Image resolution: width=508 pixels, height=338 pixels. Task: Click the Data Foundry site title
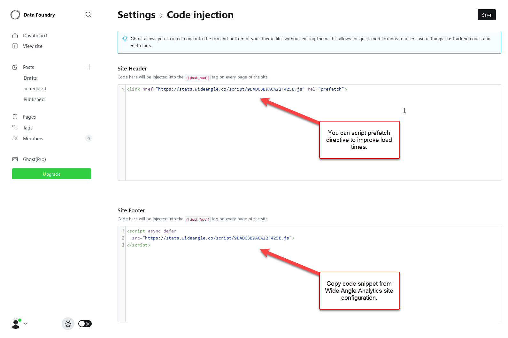point(39,15)
